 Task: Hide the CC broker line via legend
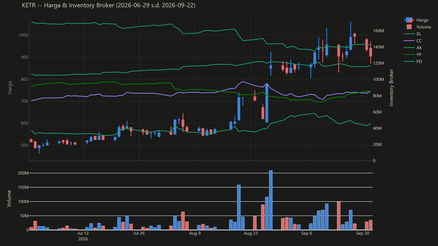pyautogui.click(x=413, y=41)
